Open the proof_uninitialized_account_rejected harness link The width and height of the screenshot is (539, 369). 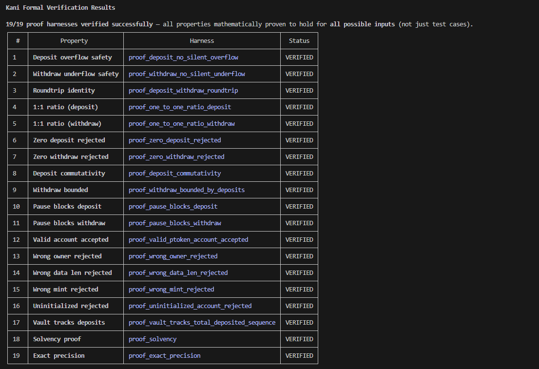[x=190, y=306]
